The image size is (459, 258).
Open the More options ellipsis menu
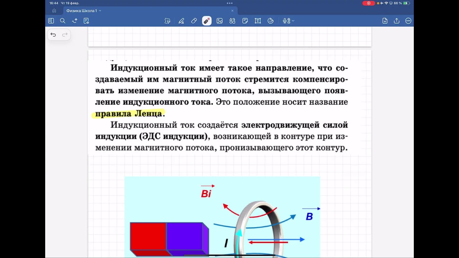coord(408,21)
